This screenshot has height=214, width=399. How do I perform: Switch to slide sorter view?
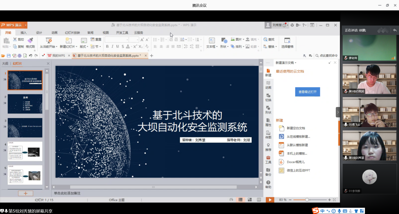(x=250, y=200)
